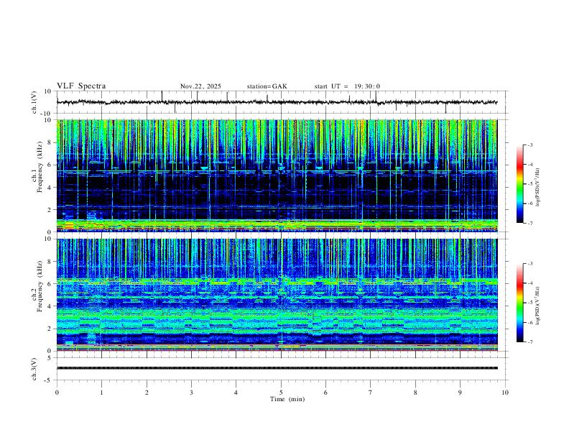Click the "-3" label on ch.1 colorbar
This screenshot has width=569, height=440.
[x=529, y=145]
